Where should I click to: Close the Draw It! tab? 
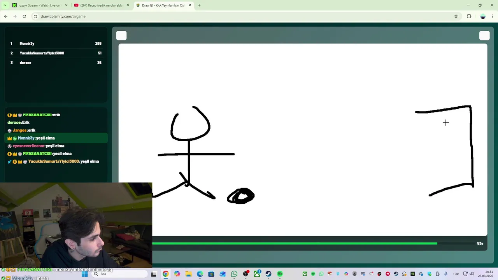tap(190, 5)
